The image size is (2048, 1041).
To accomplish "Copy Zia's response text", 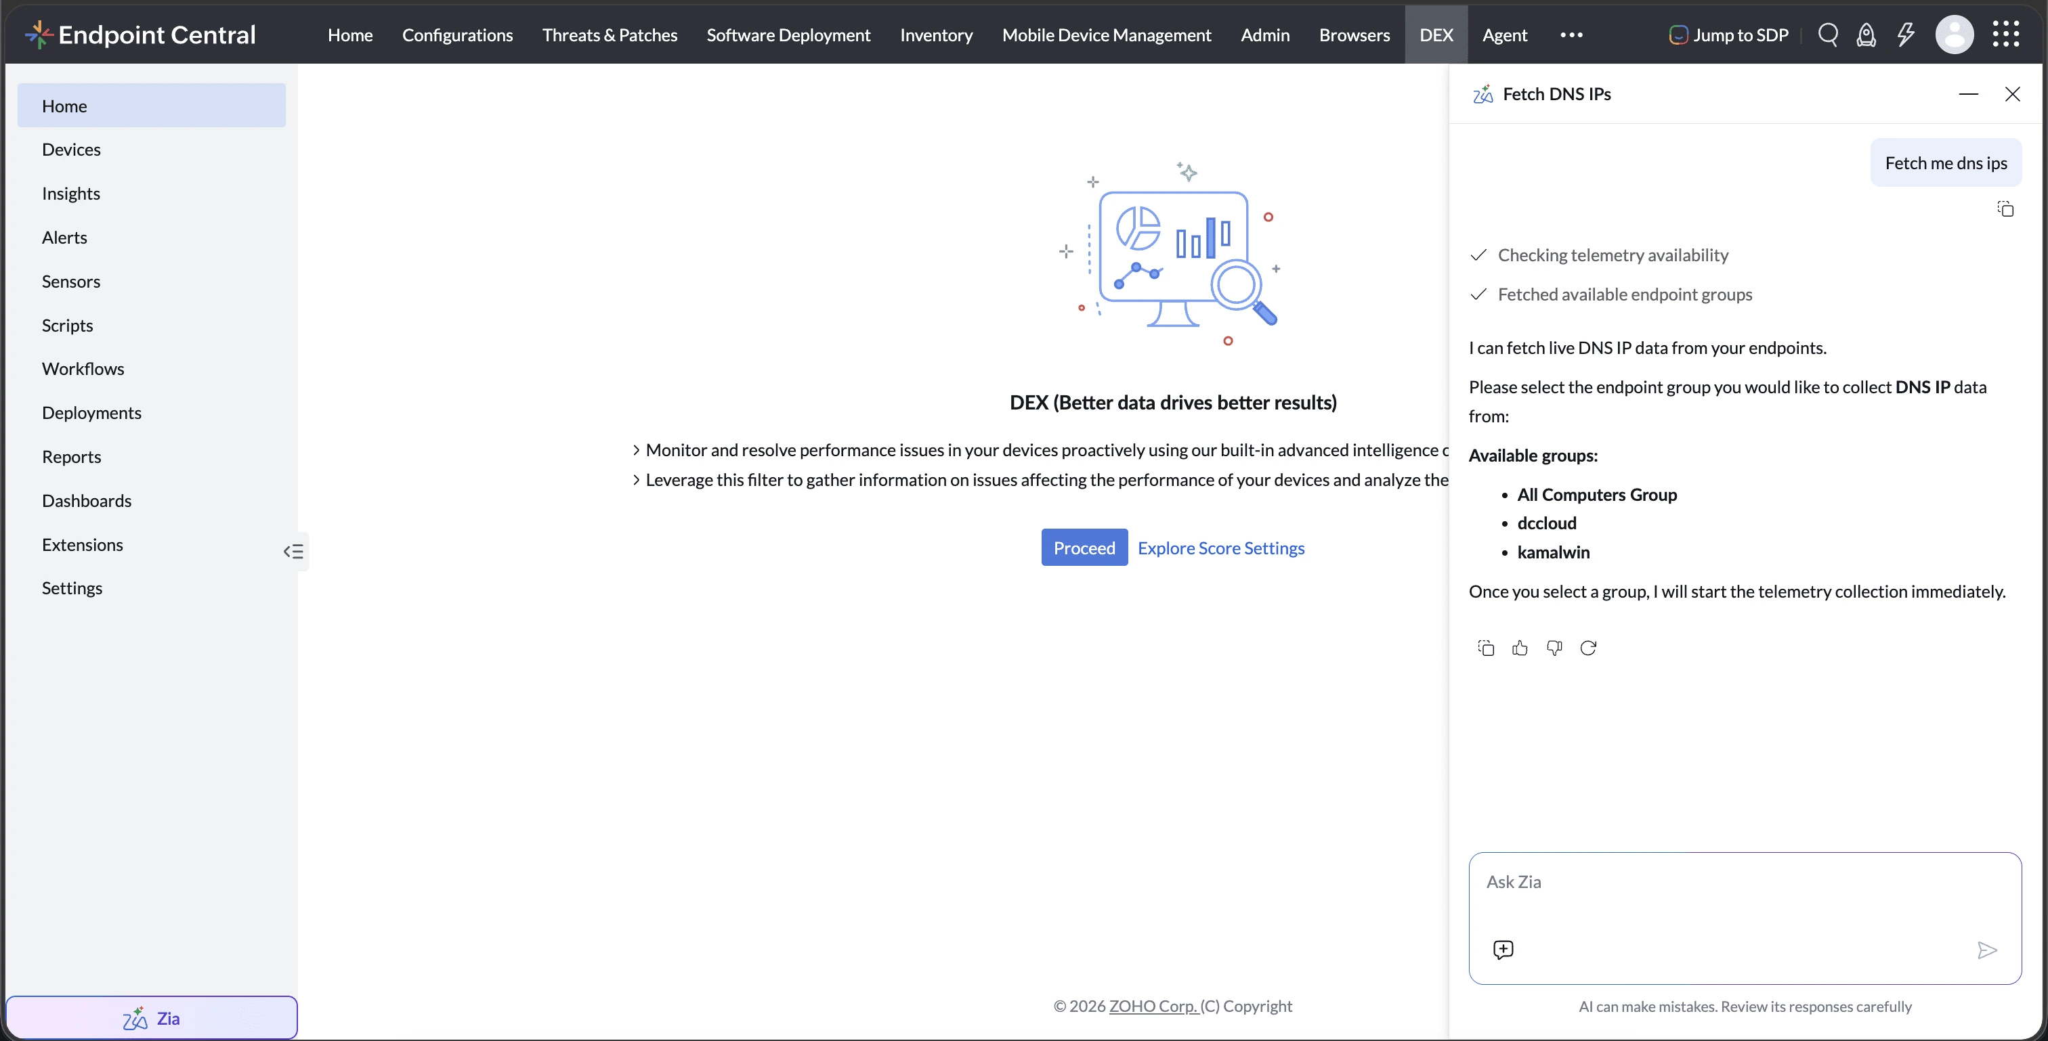I will 1485,648.
